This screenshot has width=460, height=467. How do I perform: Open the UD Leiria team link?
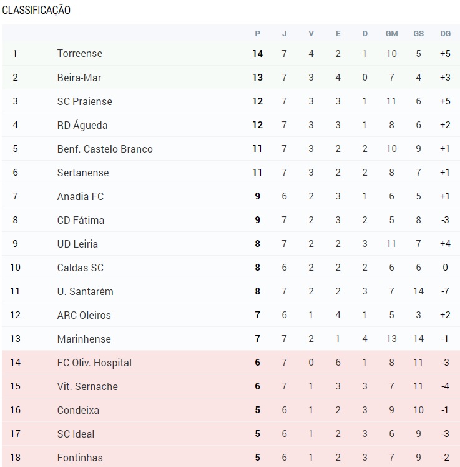pyautogui.click(x=77, y=244)
